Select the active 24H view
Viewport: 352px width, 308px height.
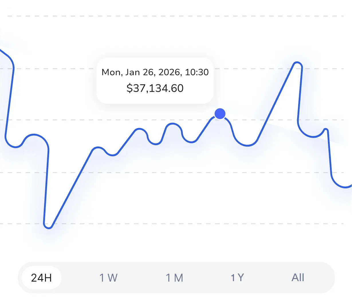pos(40,277)
